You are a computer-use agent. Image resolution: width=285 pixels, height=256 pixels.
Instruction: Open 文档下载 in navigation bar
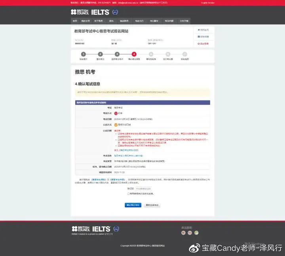(x=184, y=21)
